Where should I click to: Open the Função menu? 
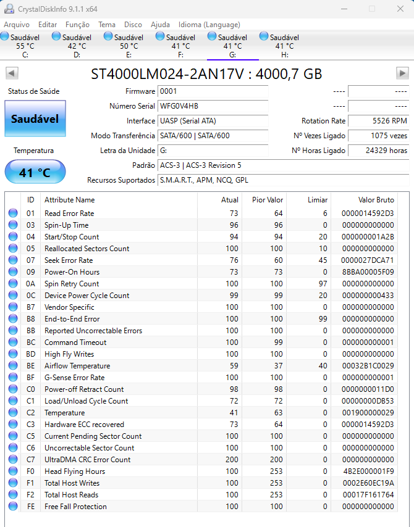77,25
